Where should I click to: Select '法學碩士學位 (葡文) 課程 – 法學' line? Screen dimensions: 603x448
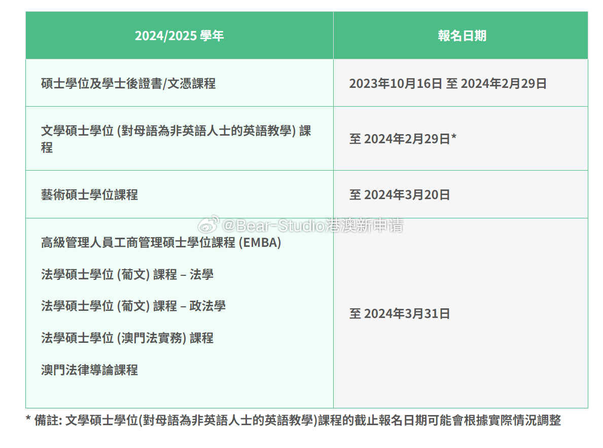coord(127,275)
